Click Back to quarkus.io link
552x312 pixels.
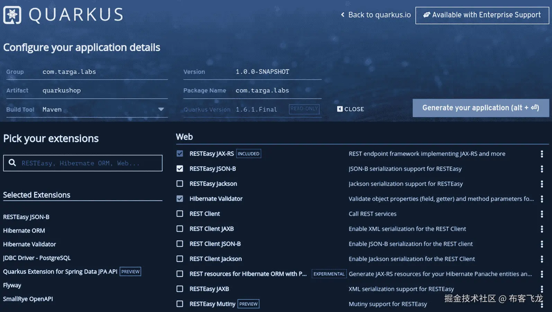coord(376,15)
